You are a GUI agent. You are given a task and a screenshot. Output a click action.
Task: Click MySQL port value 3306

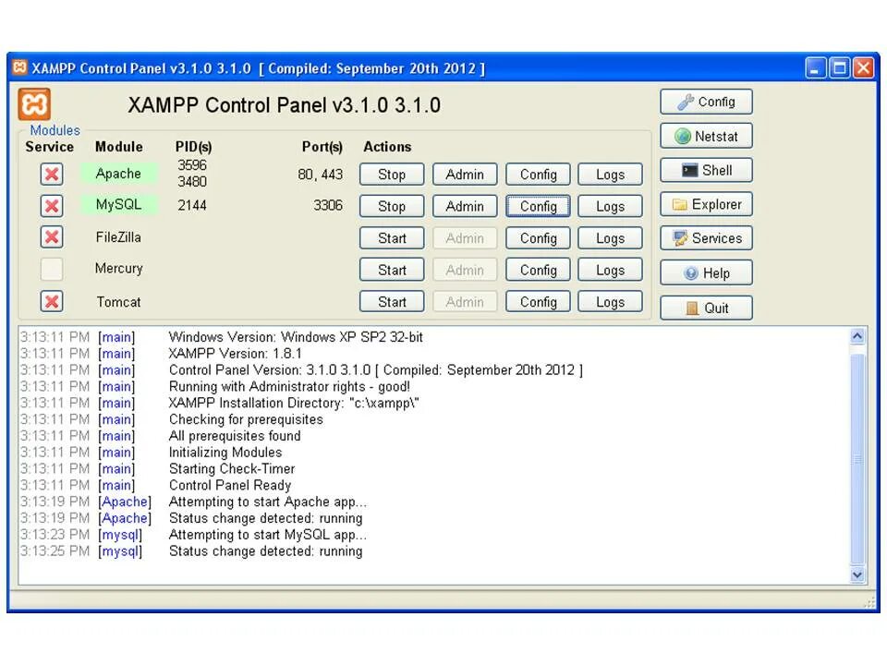328,205
